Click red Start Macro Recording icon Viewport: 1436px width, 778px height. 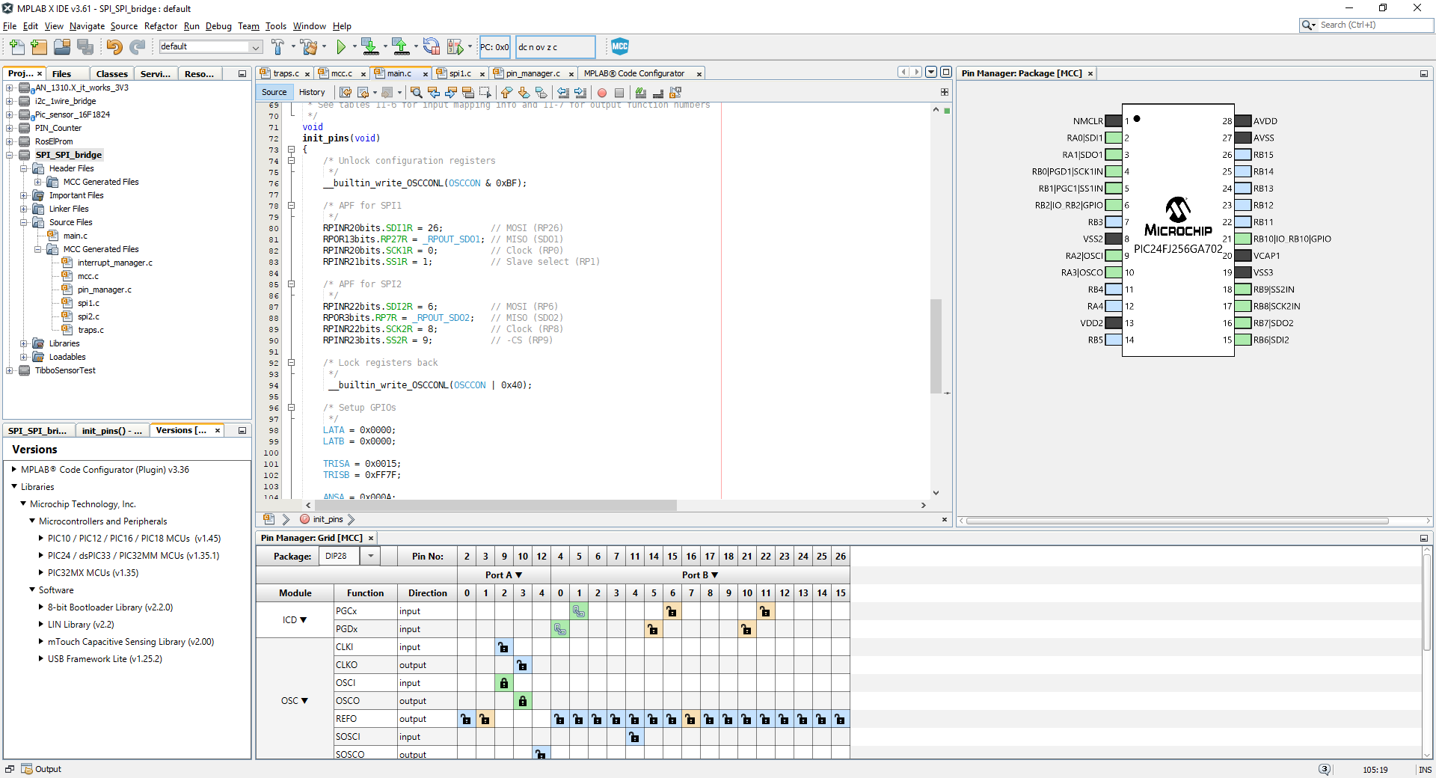tap(602, 93)
